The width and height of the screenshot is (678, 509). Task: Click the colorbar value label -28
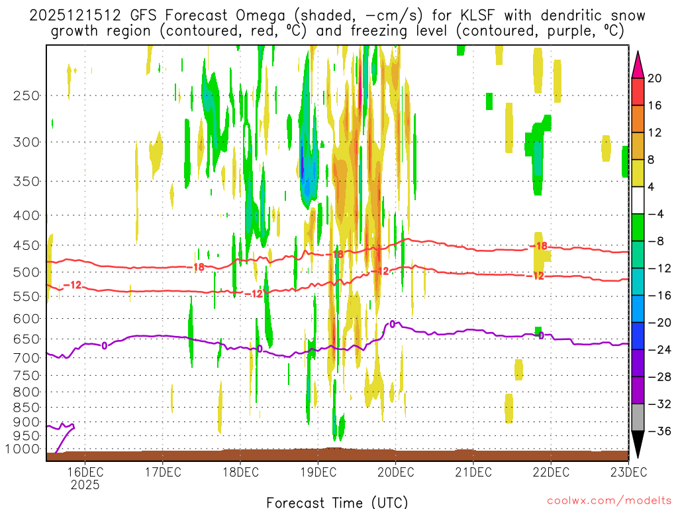(x=659, y=377)
